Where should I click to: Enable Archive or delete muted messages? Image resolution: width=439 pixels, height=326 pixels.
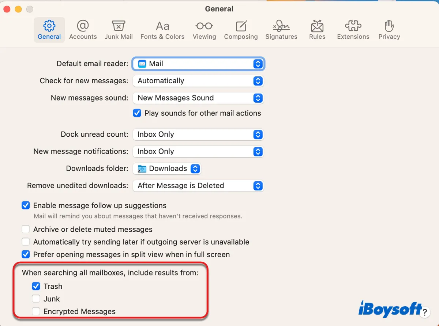(x=26, y=230)
